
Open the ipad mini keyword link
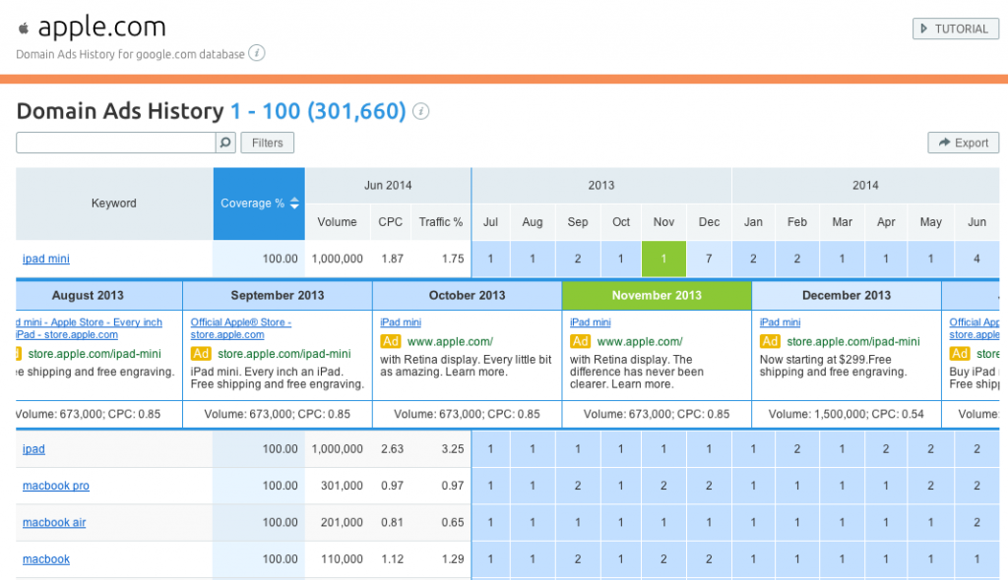[x=46, y=259]
